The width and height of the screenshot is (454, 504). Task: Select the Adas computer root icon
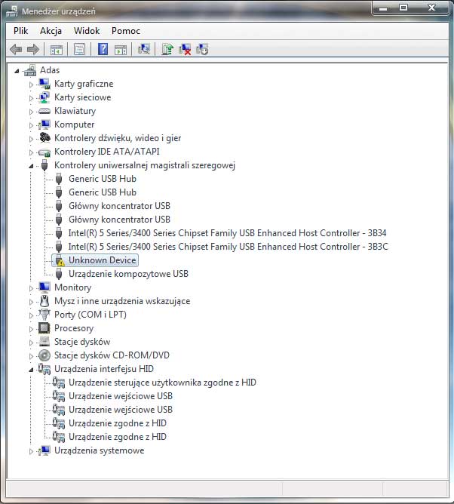(x=30, y=70)
